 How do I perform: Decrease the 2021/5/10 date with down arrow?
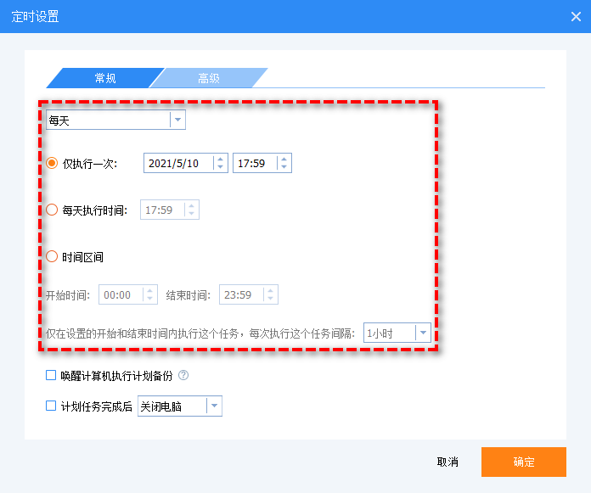click(x=221, y=166)
